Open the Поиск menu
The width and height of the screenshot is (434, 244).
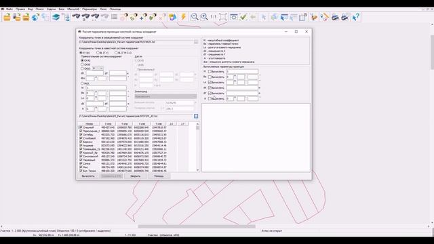coord(39,9)
